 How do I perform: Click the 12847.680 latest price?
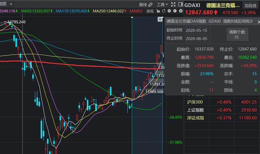(x=199, y=13)
